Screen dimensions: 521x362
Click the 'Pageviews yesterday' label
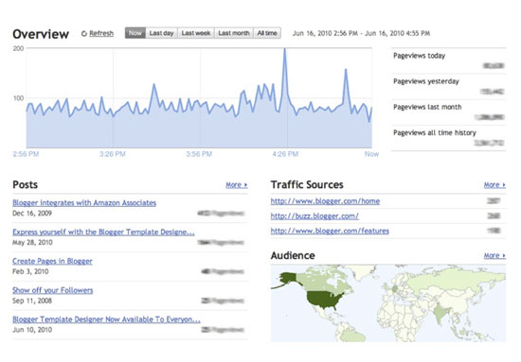point(426,81)
